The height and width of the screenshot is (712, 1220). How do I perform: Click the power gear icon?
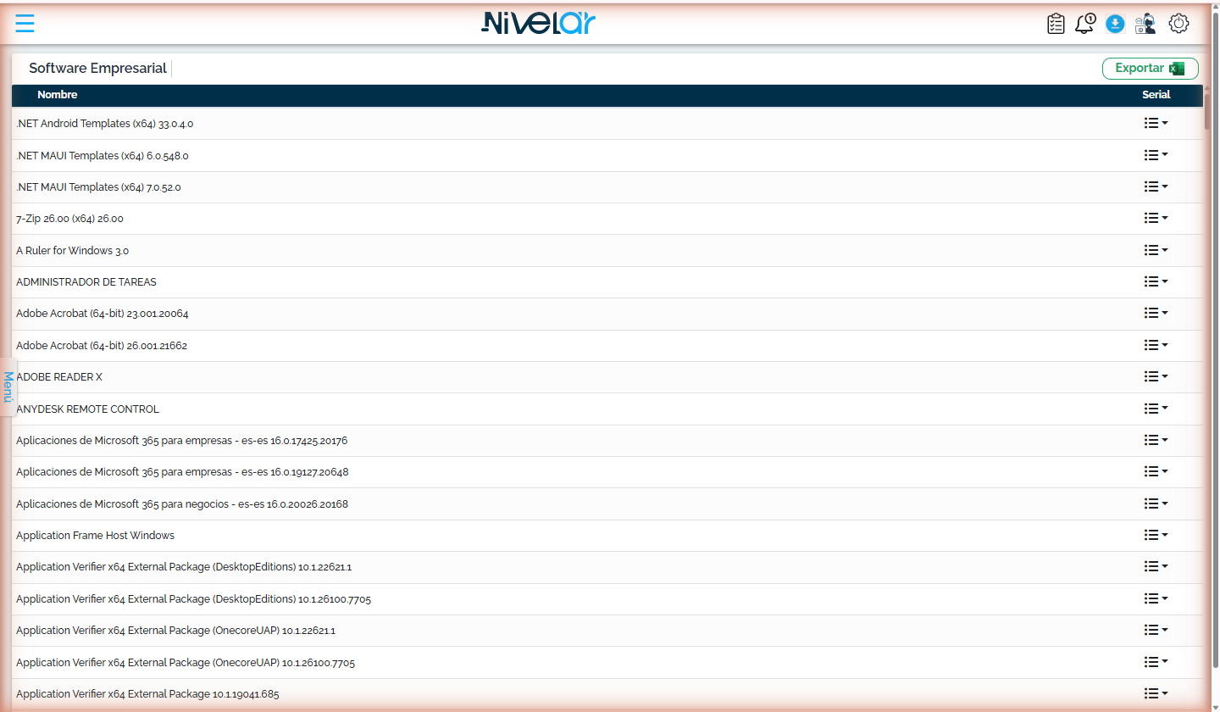click(1178, 24)
